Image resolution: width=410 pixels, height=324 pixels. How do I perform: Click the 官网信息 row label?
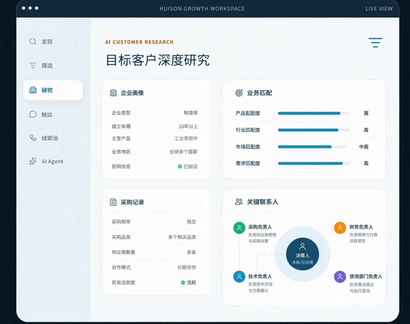coord(121,166)
